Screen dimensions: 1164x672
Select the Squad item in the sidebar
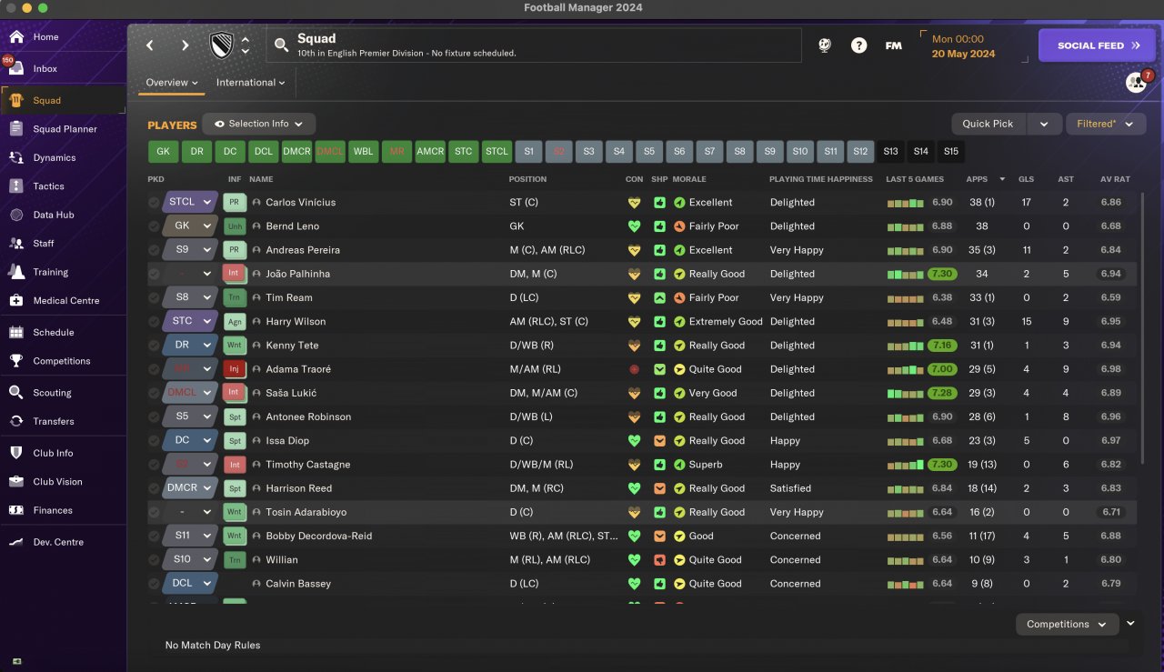[64, 100]
